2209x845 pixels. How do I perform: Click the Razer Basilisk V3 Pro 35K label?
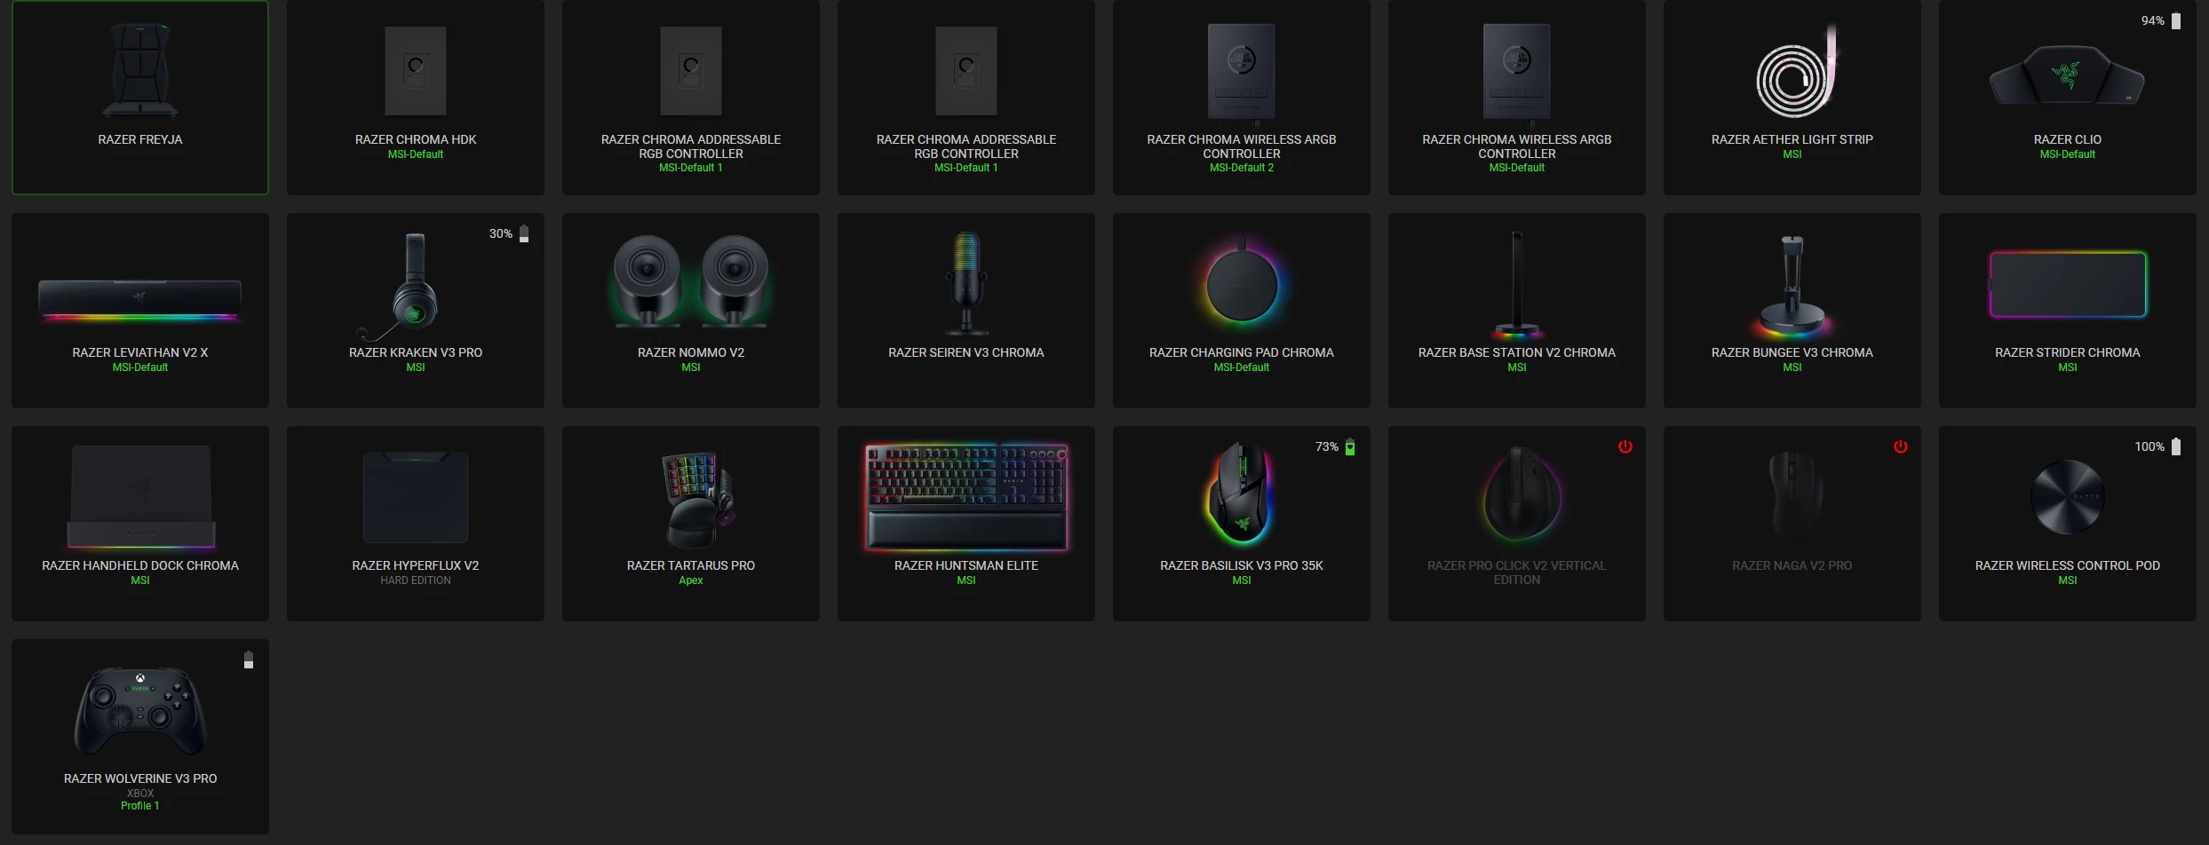(x=1242, y=565)
